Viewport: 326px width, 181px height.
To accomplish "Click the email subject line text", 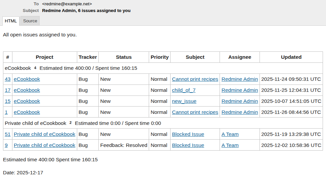I will tap(86, 11).
